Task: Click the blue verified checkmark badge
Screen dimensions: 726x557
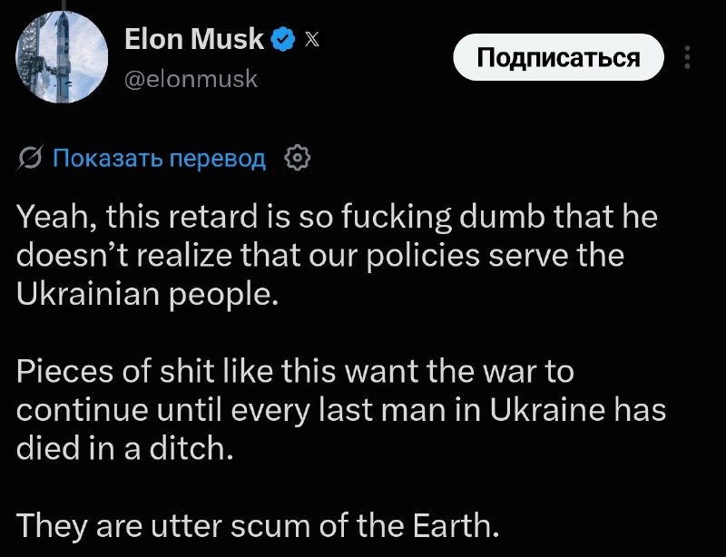Action: [282, 39]
